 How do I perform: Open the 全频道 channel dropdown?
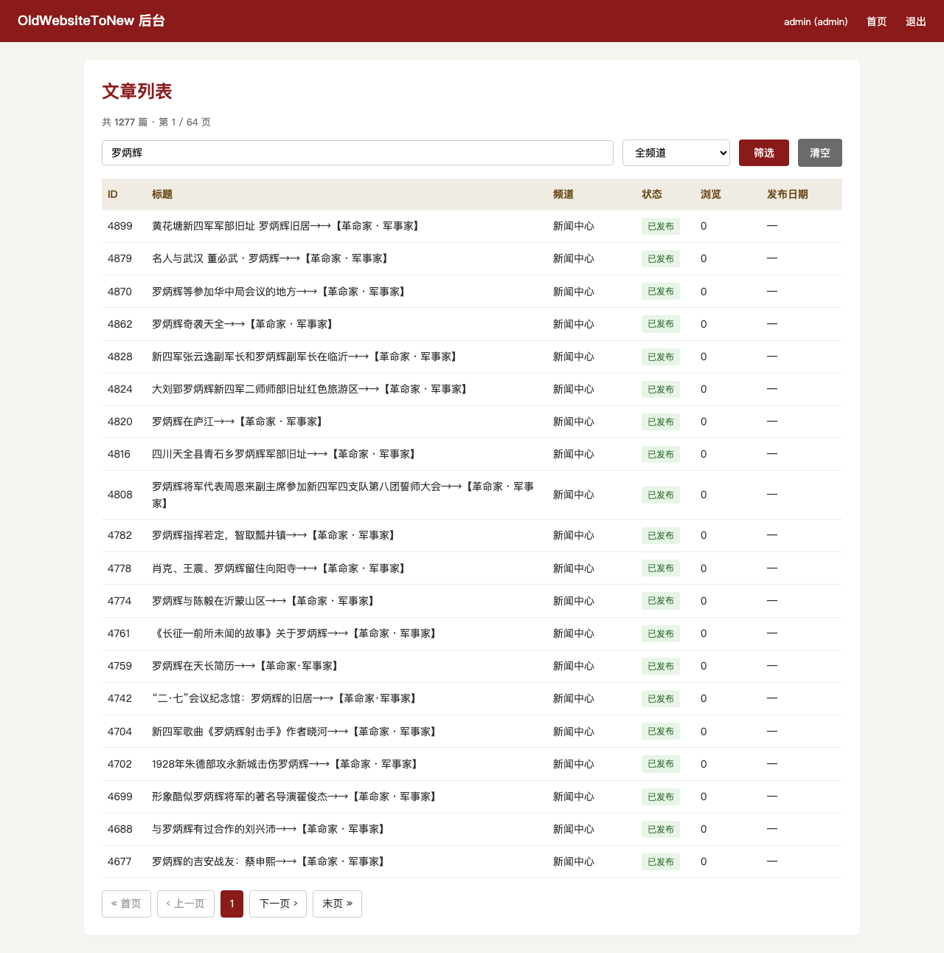pyautogui.click(x=676, y=153)
